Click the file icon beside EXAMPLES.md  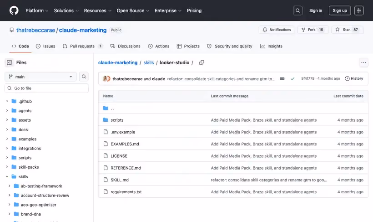point(106,144)
